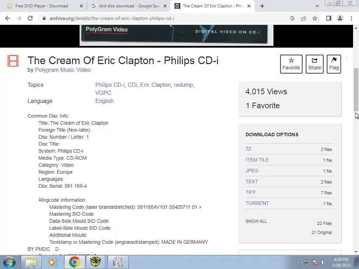Click the English language link

104,101
